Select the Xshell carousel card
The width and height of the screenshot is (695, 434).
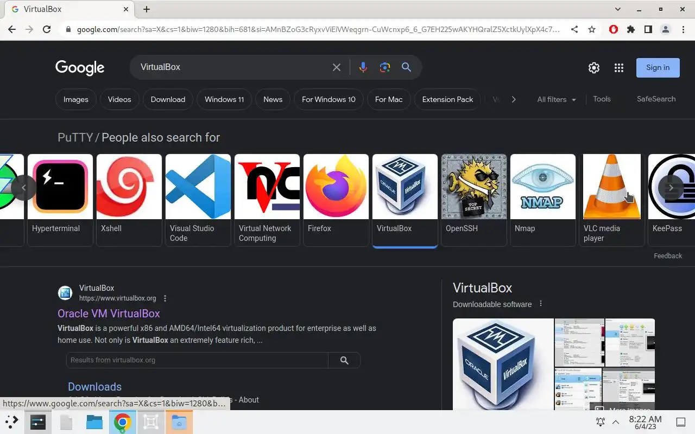coord(129,200)
